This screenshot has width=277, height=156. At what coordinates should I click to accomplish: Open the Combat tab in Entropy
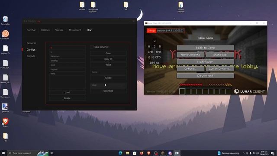31,30
